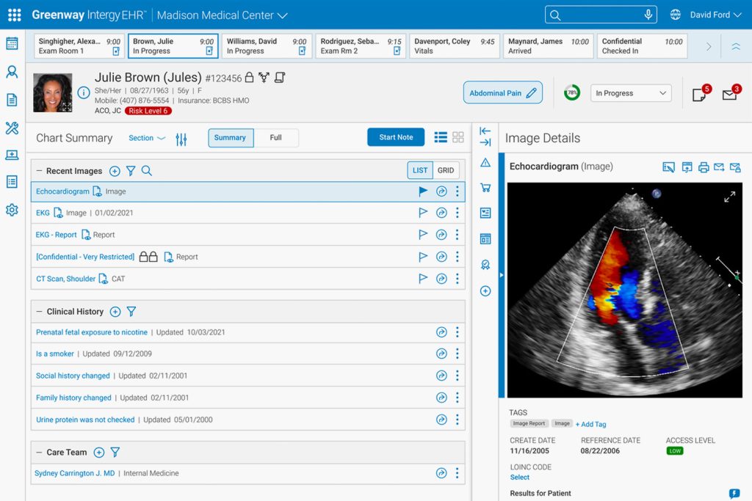The height and width of the screenshot is (501, 752).
Task: Switch to Davenport, Coley patient tab
Action: pyautogui.click(x=453, y=46)
